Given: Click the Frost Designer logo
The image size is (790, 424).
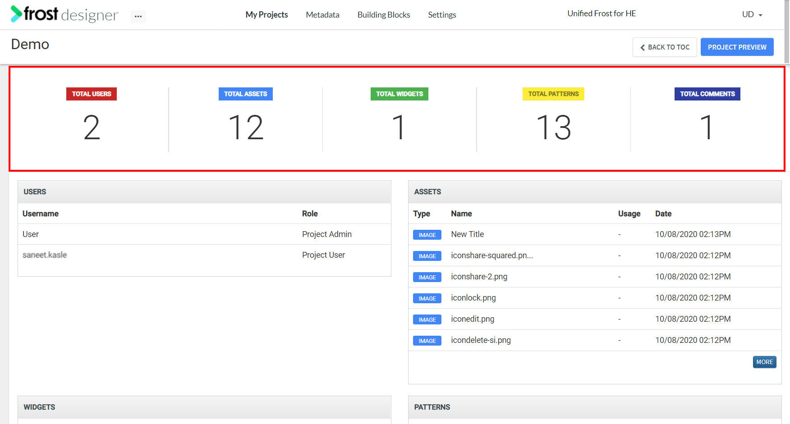Looking at the screenshot, I should coord(64,14).
